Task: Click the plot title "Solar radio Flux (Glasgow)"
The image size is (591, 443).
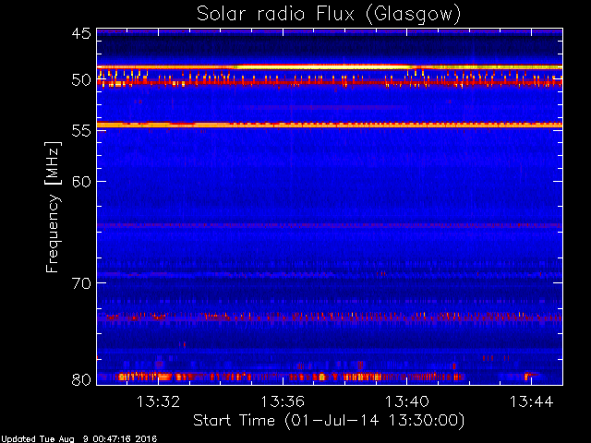Action: (329, 14)
